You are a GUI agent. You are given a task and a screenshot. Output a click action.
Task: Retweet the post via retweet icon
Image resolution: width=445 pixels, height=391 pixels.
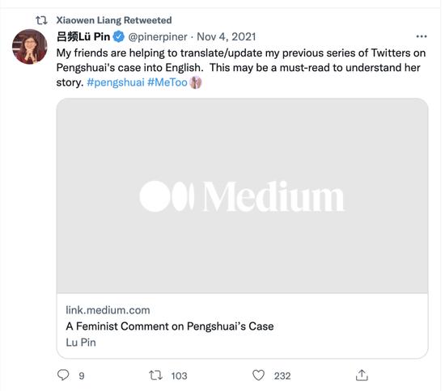tap(156, 376)
